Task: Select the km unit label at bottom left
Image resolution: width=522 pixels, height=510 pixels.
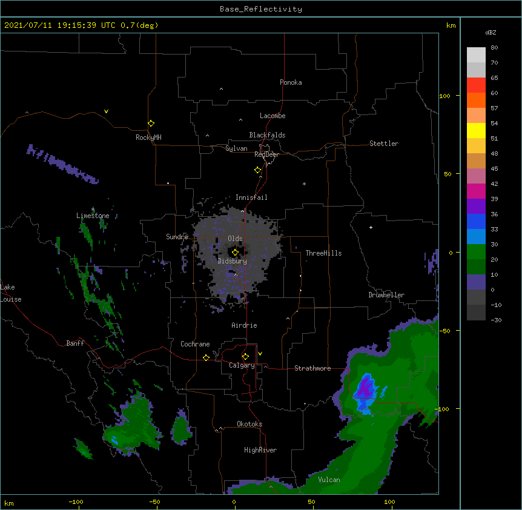Action: tap(8, 503)
